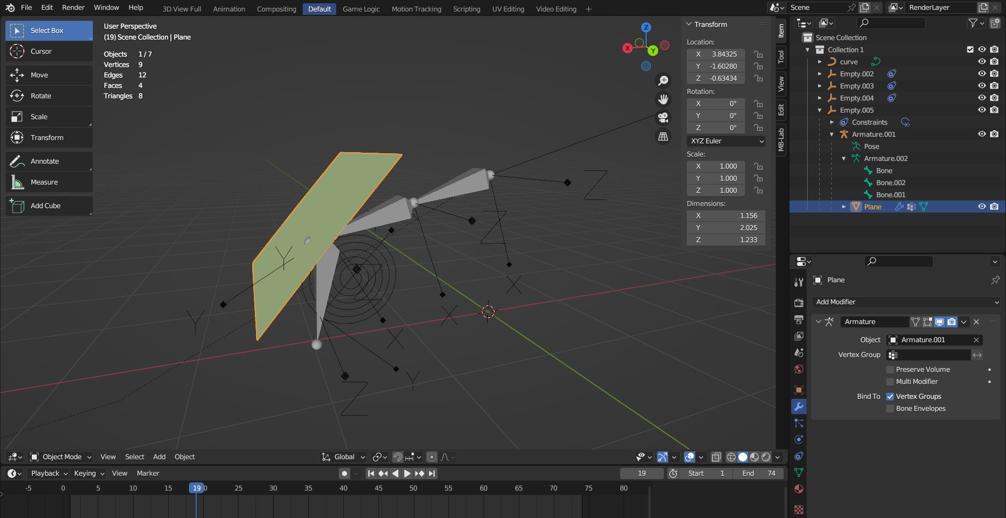The height and width of the screenshot is (518, 1006).
Task: Switch to the Scripting workspace tab
Action: coord(466,9)
